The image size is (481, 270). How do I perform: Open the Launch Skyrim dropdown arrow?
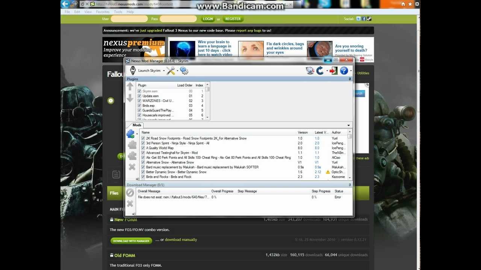point(164,71)
